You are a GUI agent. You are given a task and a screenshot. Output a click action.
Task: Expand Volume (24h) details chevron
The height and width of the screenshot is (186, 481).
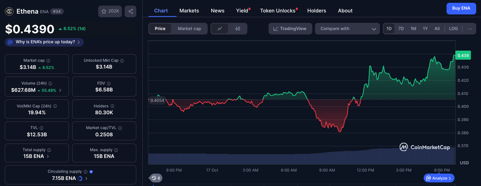pos(61,91)
